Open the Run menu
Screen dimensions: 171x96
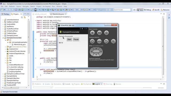tap(53, 6)
